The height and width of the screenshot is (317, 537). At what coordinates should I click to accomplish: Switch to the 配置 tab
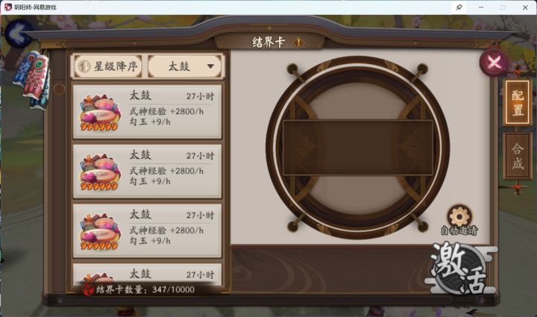tap(517, 103)
